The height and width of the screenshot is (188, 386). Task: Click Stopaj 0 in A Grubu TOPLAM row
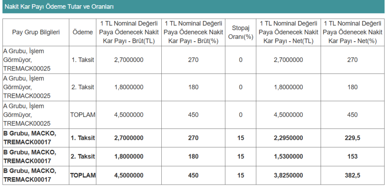click(240, 115)
